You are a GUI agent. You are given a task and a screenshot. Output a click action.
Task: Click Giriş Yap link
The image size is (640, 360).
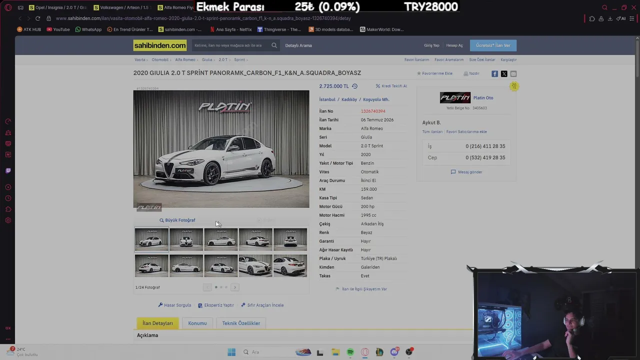(x=431, y=45)
